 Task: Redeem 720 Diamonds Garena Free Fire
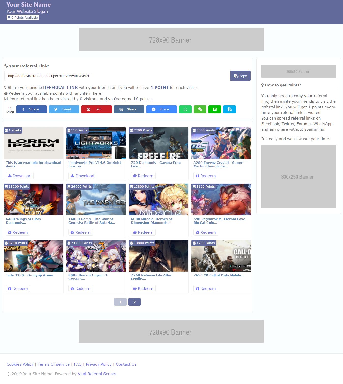tap(143, 176)
